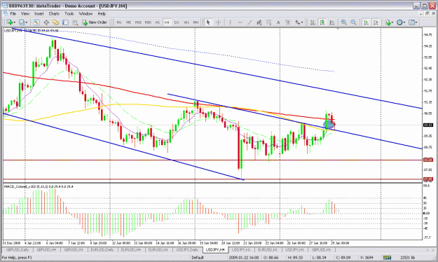Open the View menu
This screenshot has width=438, height=262.
click(25, 13)
